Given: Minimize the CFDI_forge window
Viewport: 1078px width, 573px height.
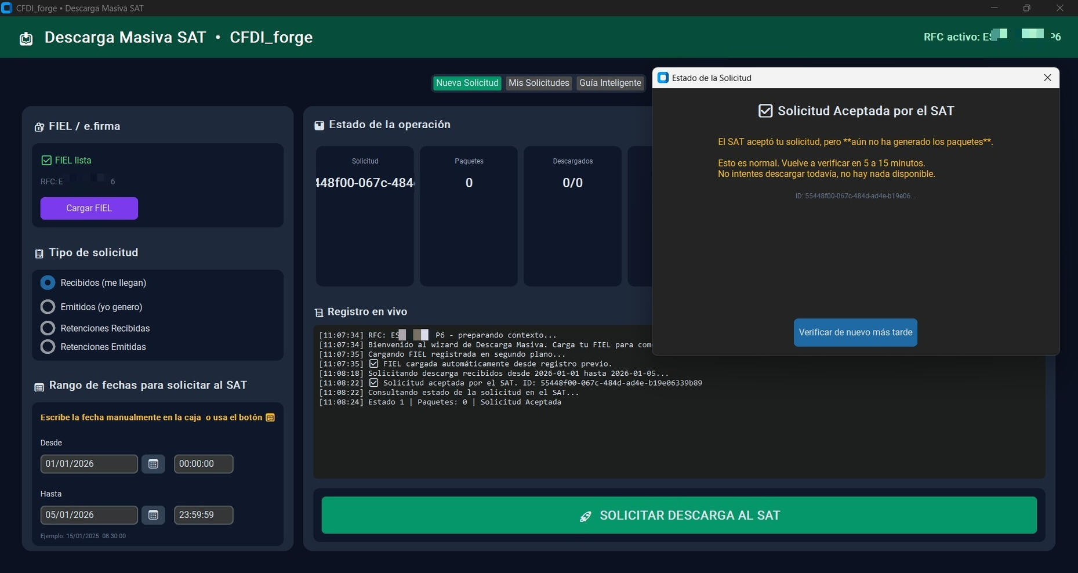Looking at the screenshot, I should pyautogui.click(x=994, y=8).
